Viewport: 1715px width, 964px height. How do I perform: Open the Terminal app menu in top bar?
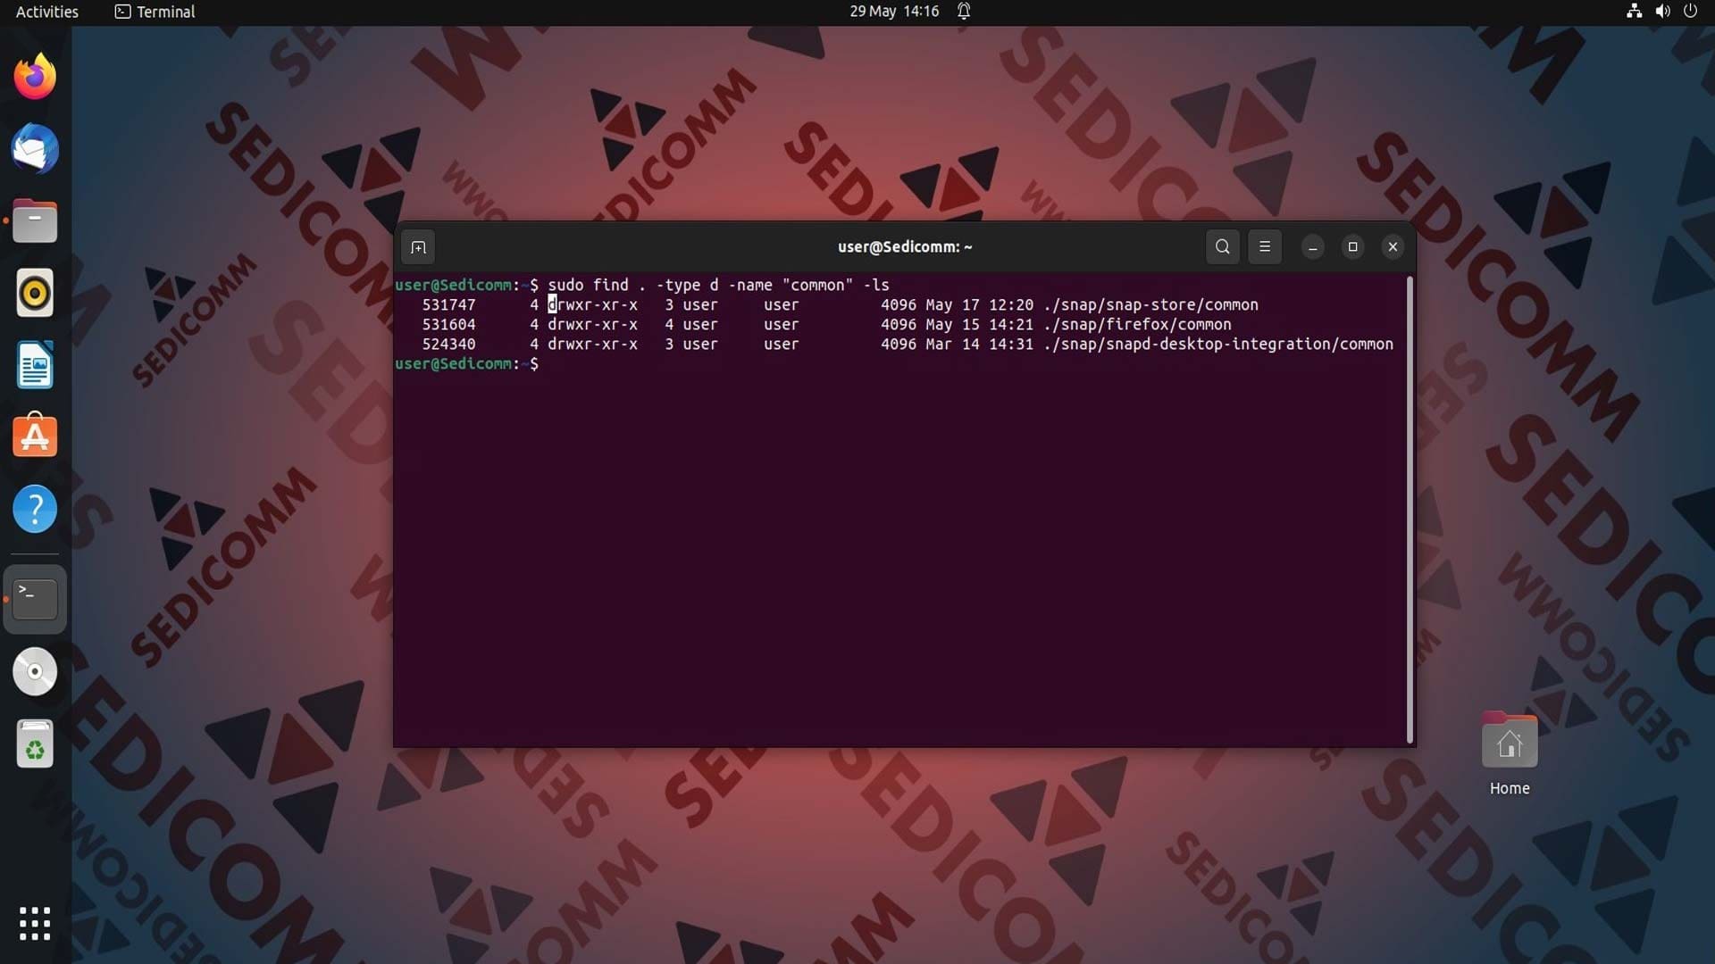click(x=155, y=12)
